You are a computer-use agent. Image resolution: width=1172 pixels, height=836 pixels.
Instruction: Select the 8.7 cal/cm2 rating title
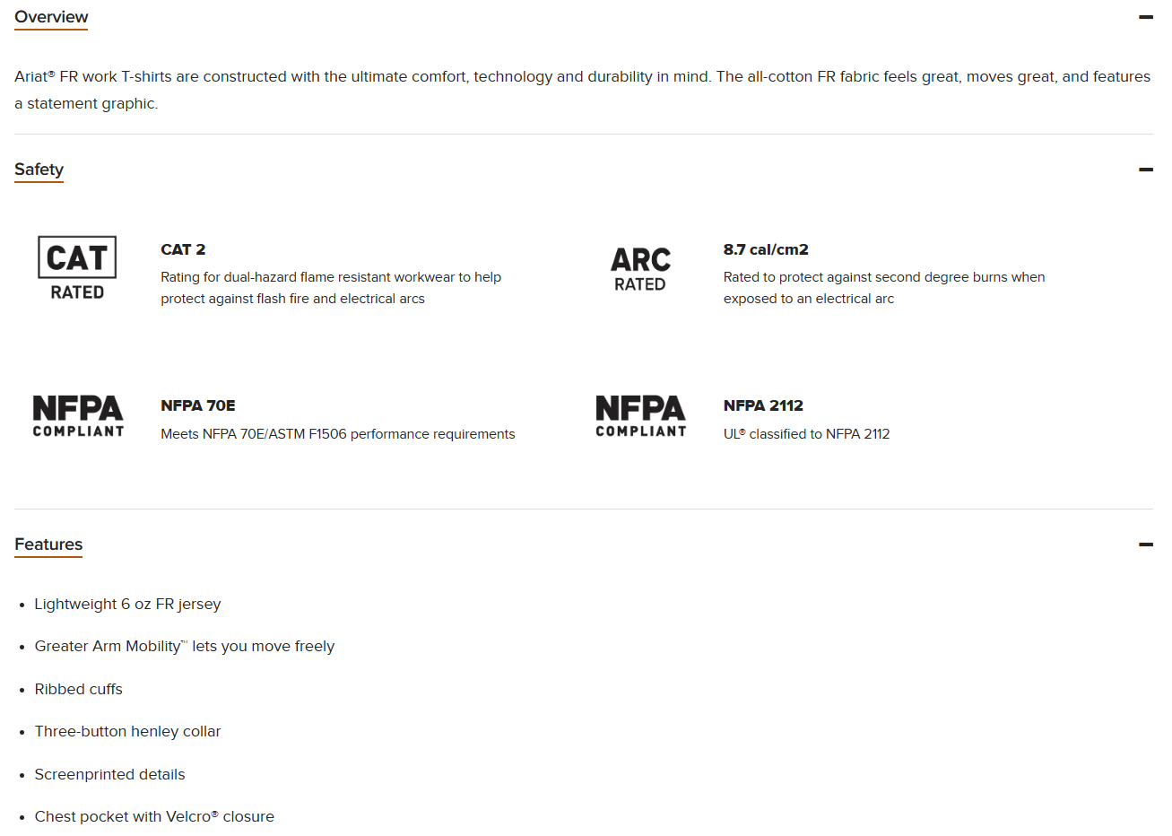tap(766, 249)
